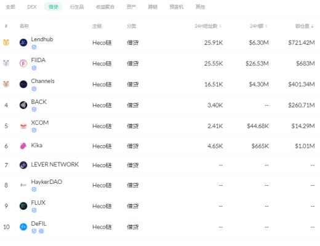Open the DeFIL name link
Image resolution: width=320 pixels, height=246 pixels.
(39, 223)
